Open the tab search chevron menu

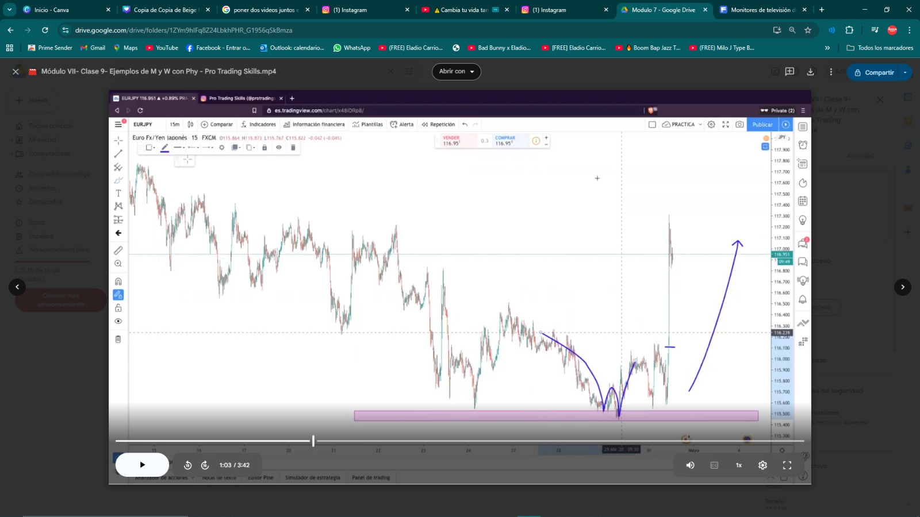coord(9,10)
